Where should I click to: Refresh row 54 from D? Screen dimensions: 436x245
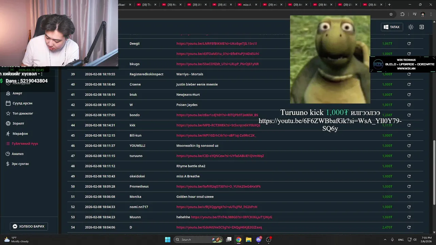point(409,227)
